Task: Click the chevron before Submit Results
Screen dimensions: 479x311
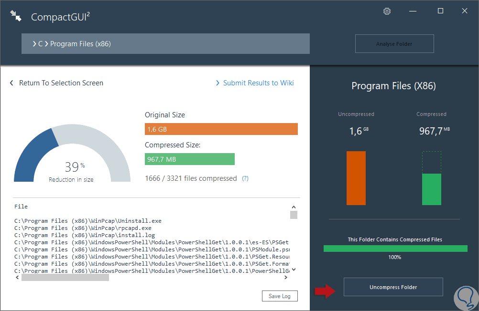Action: (x=218, y=83)
